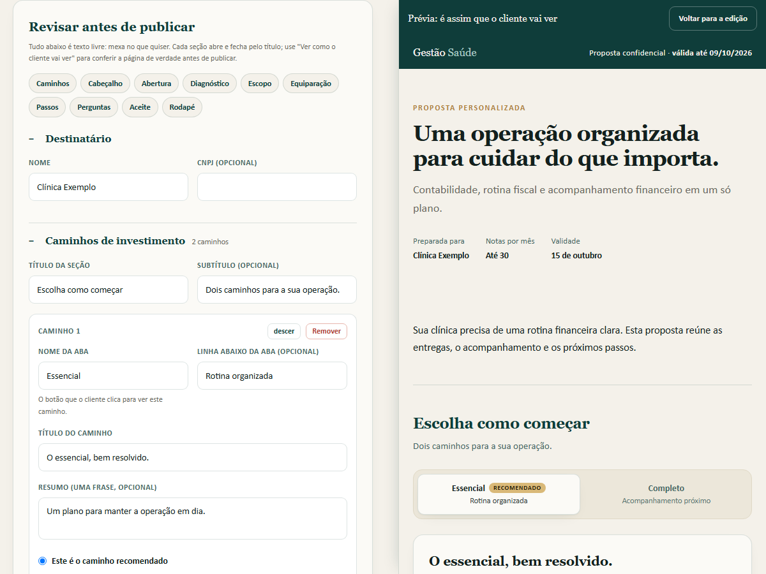Click Voltar para a edição button
Screen dimensions: 766x574
point(713,18)
